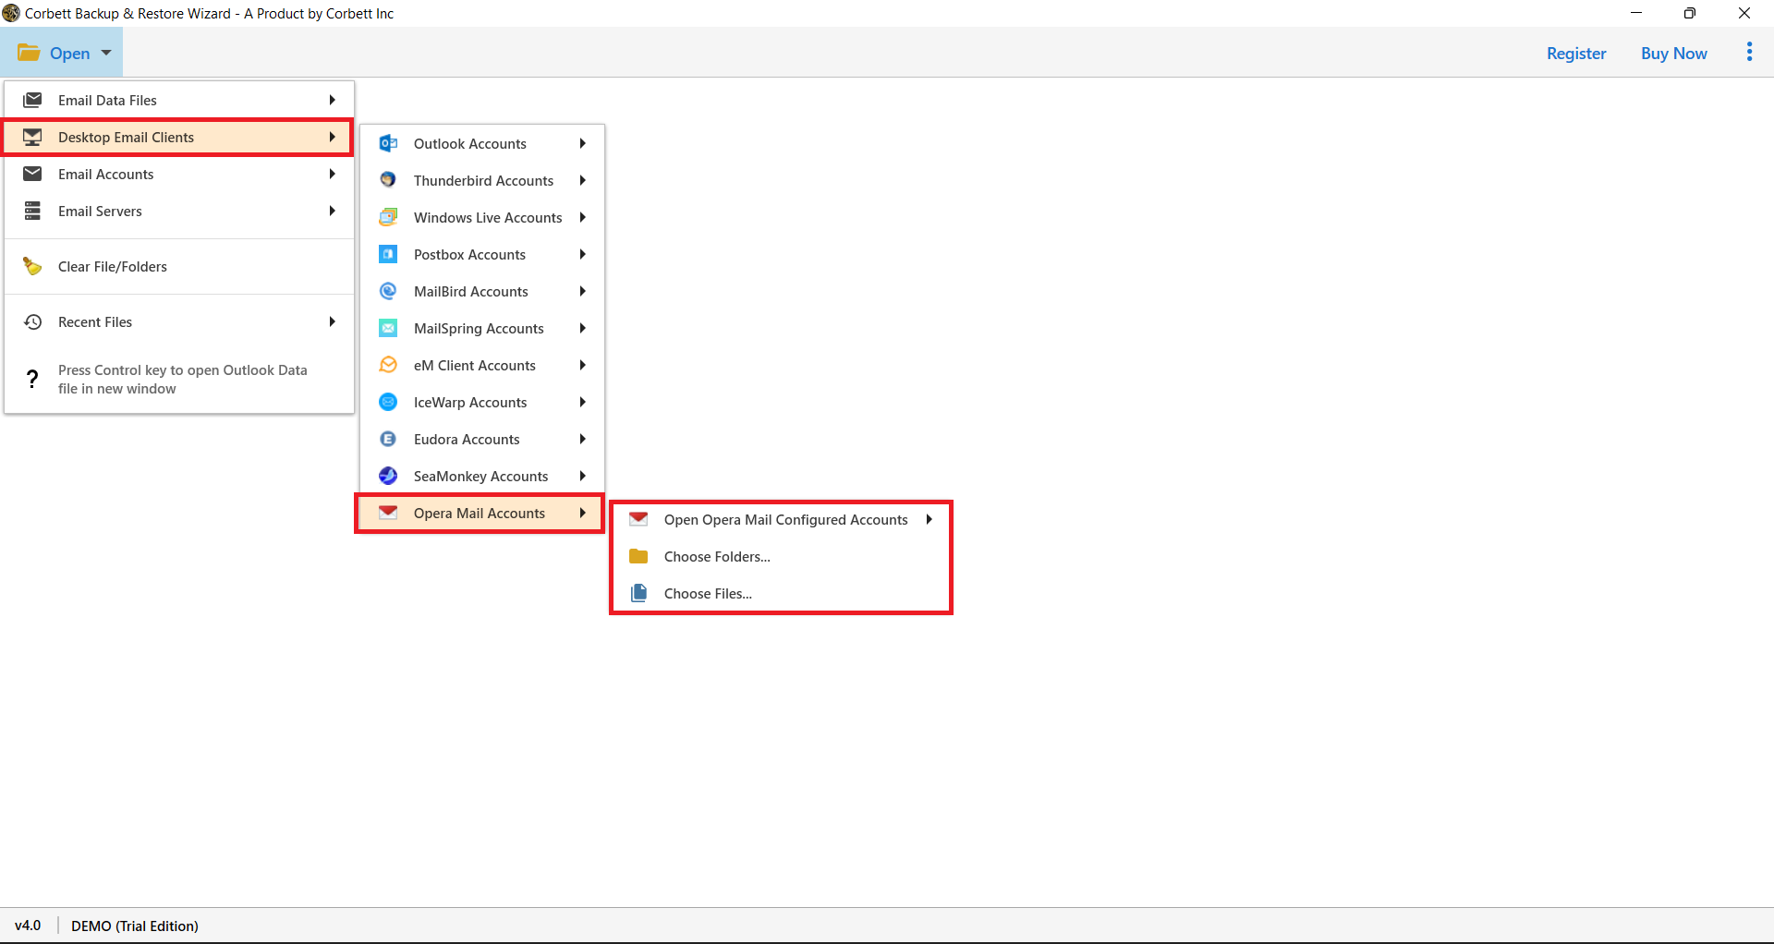Select Email Data Files menu entry
This screenshot has width=1774, height=944.
pyautogui.click(x=179, y=100)
